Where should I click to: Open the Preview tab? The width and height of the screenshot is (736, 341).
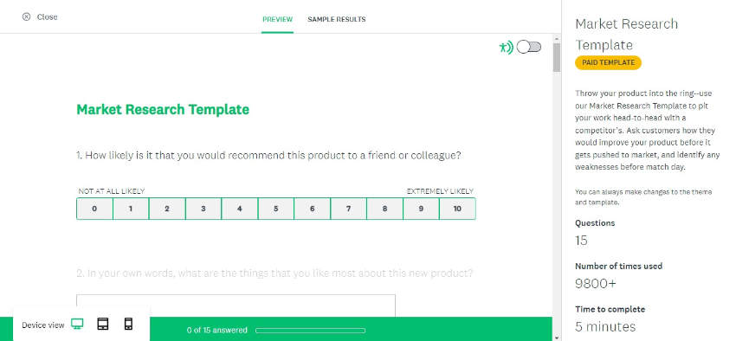[x=277, y=19]
